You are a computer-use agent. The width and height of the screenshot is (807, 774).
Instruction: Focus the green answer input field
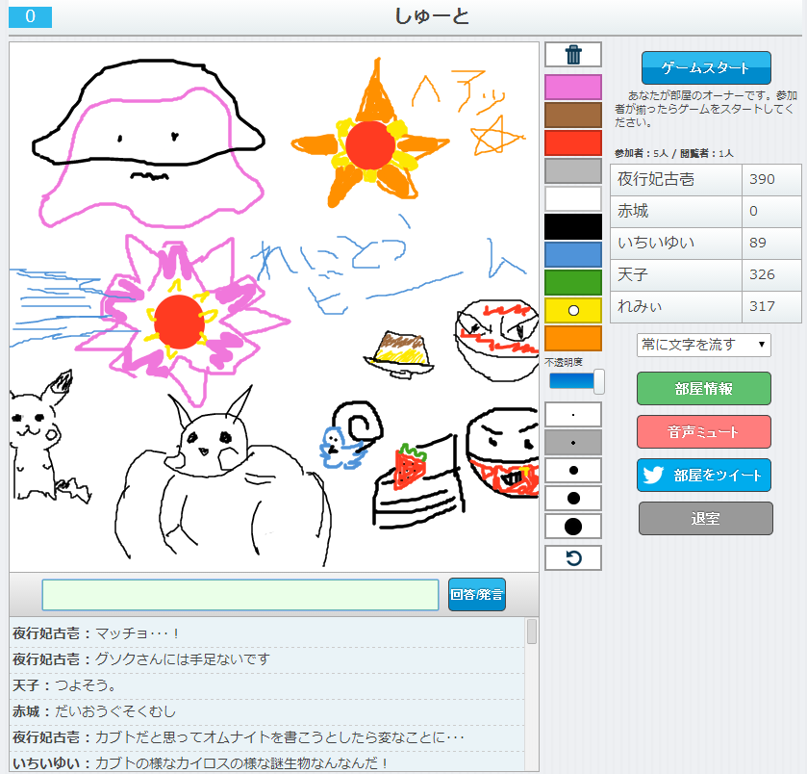pyautogui.click(x=240, y=595)
